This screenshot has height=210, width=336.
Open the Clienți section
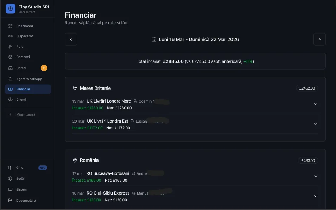[x=21, y=99]
